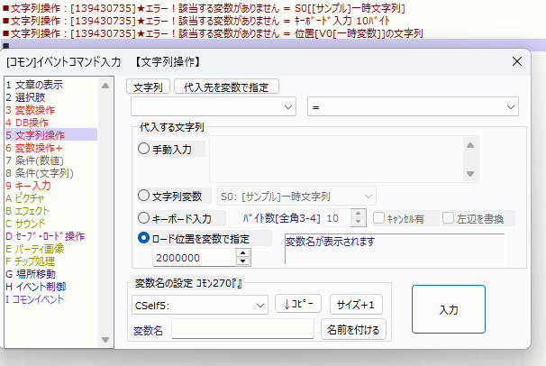Select the 手動入力 radio button

point(144,149)
